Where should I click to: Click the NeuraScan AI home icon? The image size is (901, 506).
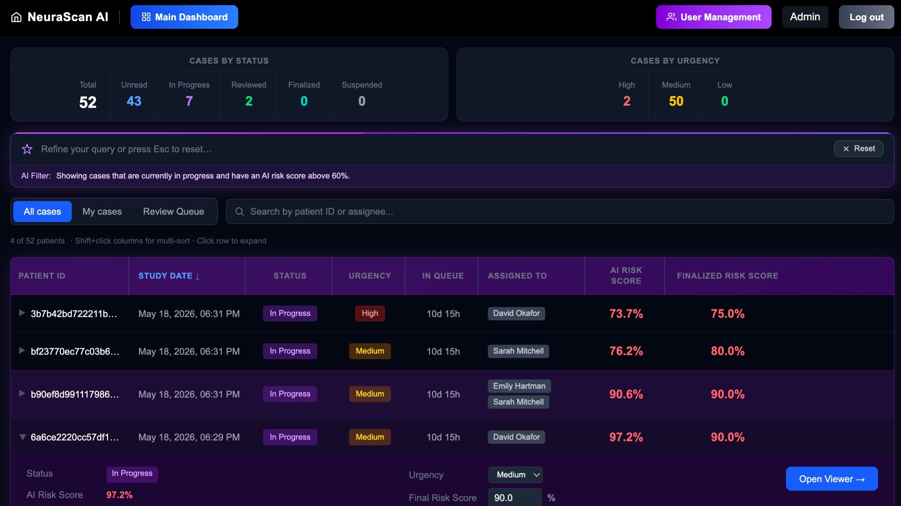pyautogui.click(x=16, y=17)
